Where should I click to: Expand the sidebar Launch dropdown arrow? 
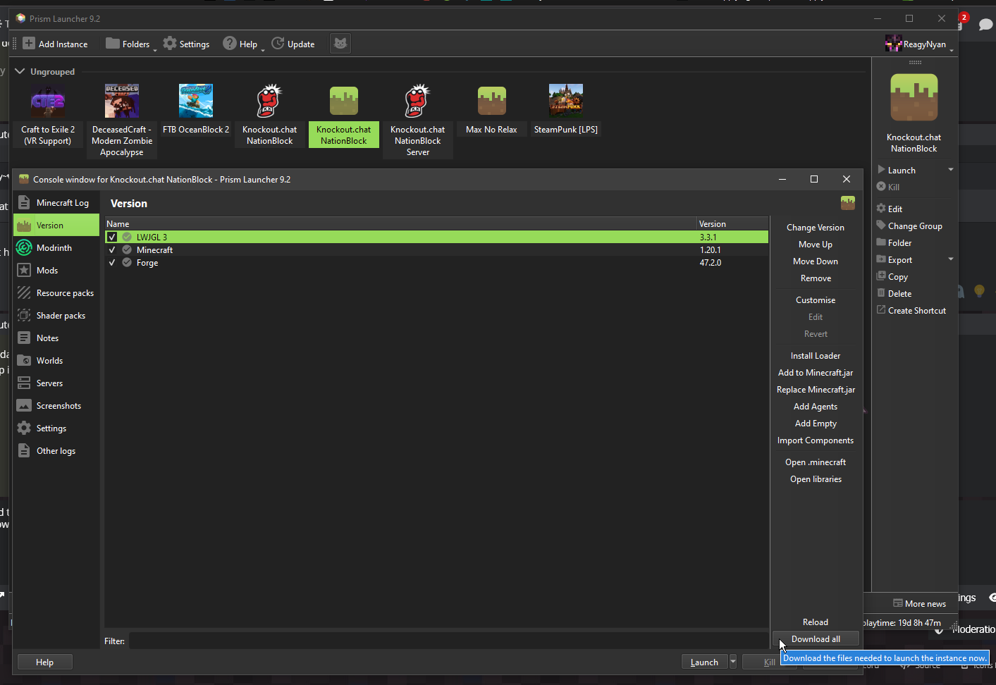tap(951, 170)
